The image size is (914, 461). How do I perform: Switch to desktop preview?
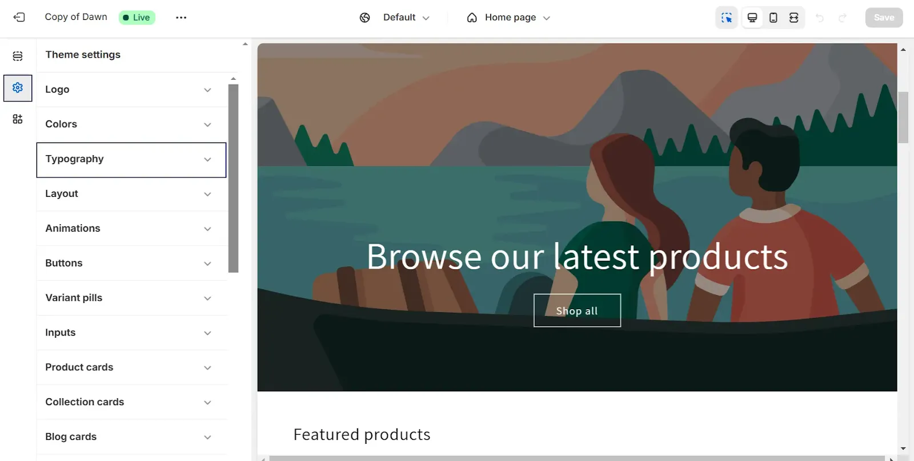pos(752,18)
